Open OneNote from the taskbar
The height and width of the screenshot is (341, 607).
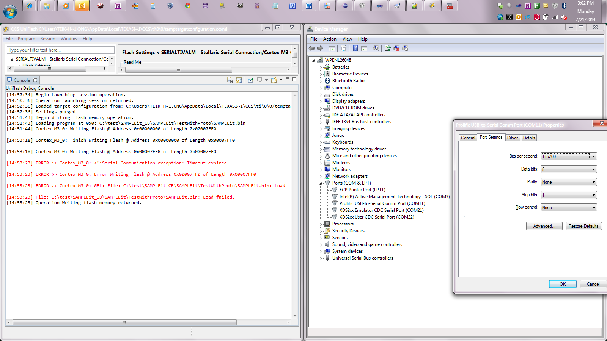118,6
